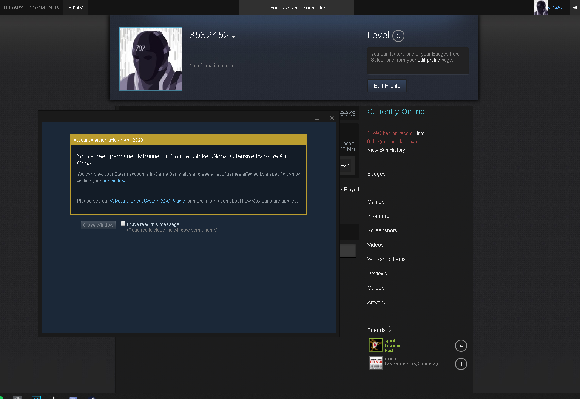
Task: Open the Guides link
Action: [376, 288]
